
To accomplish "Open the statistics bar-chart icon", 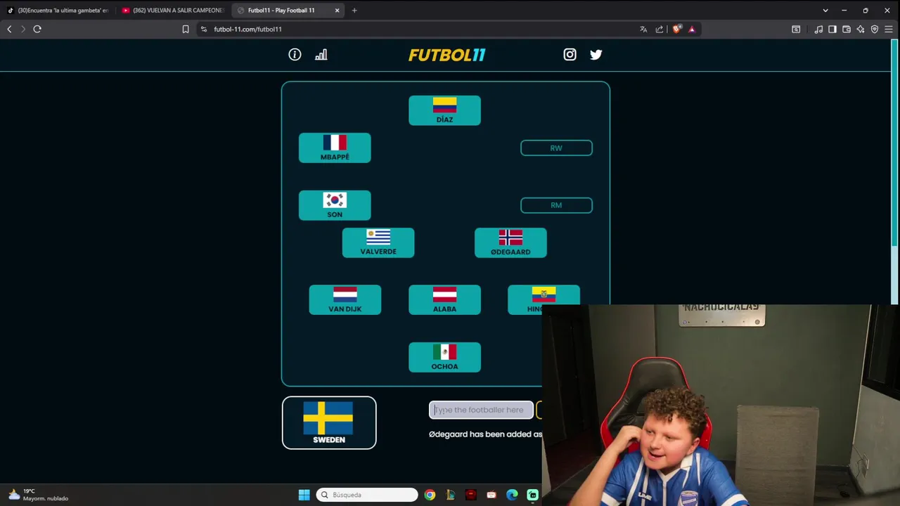I will [321, 55].
